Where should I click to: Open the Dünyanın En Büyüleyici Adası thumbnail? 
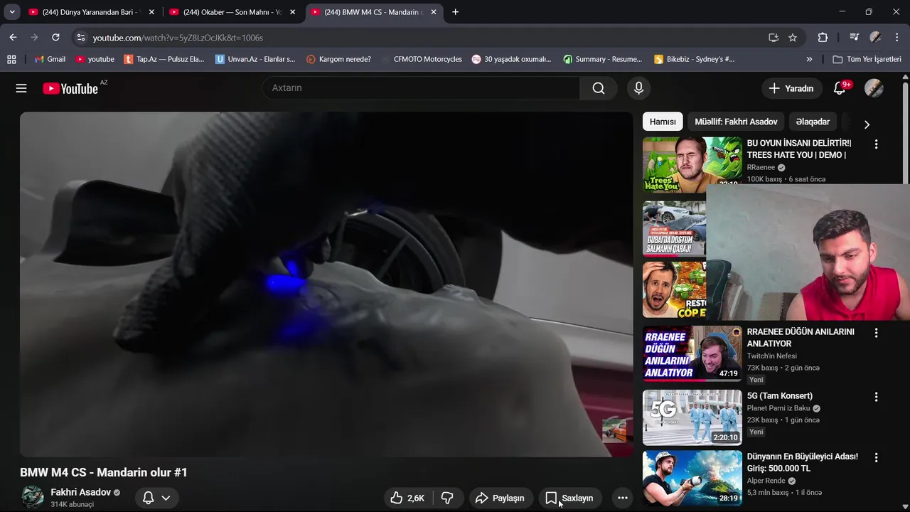point(692,478)
